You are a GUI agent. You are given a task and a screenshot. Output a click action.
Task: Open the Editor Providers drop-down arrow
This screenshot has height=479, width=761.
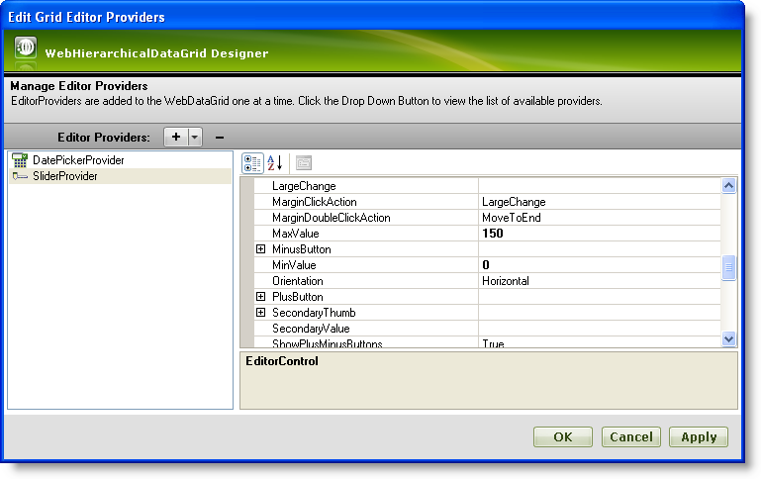point(195,138)
